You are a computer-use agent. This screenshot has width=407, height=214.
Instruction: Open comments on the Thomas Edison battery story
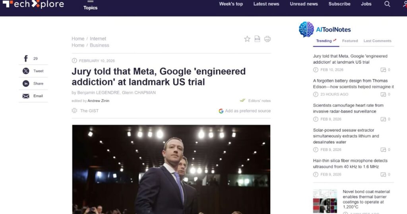pyautogui.click(x=383, y=94)
